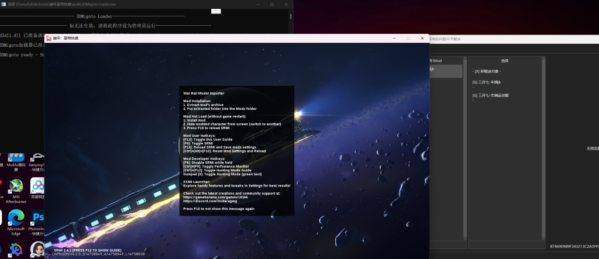Click the hash value 874690989F343213C2A5FF0

tap(574, 246)
